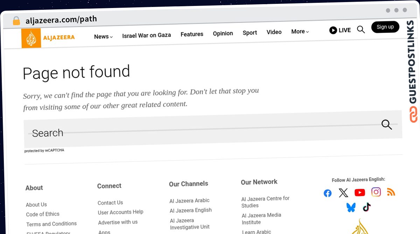The width and height of the screenshot is (420, 234).
Task: Click the protected by reCAPTCHA text
Action: 44,151
